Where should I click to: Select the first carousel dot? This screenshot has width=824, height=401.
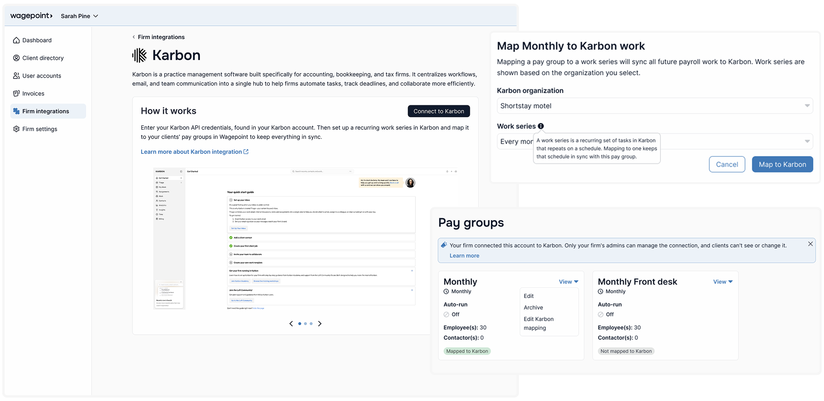tap(300, 323)
